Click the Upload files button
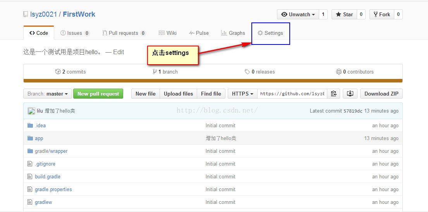The image size is (428, 212). click(x=179, y=94)
